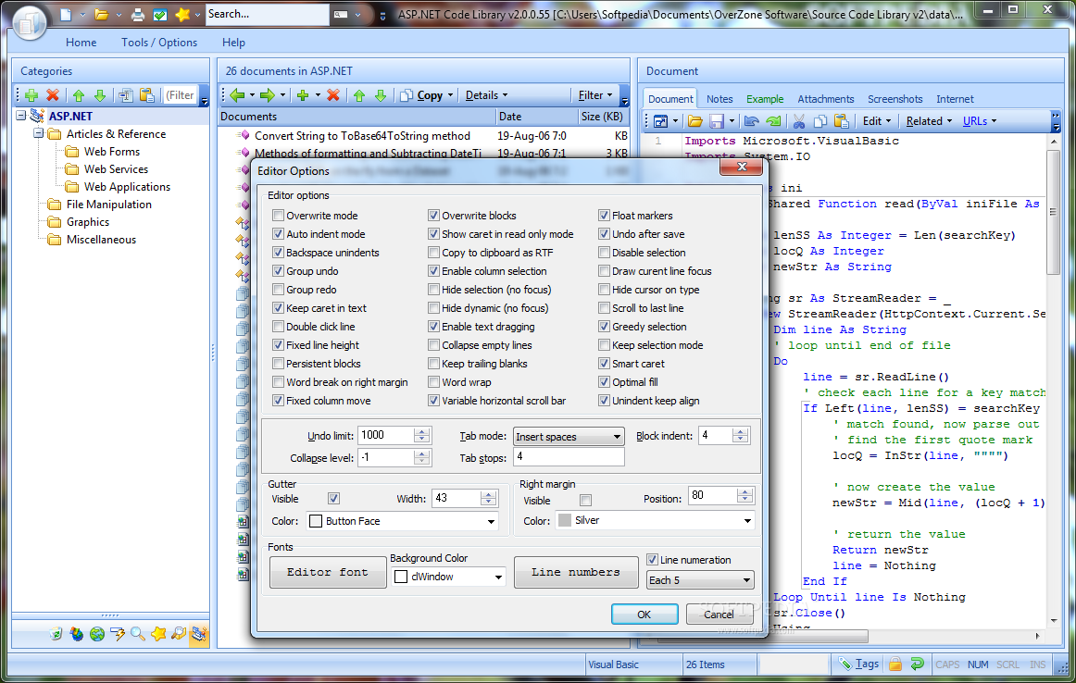This screenshot has width=1076, height=683.
Task: Click the save floppy icon in Document toolbar
Action: 717,121
